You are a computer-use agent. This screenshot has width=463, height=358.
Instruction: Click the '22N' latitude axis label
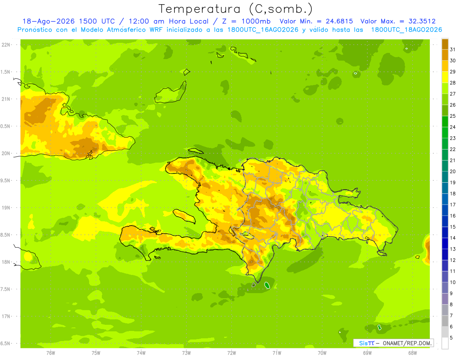pos(6,45)
